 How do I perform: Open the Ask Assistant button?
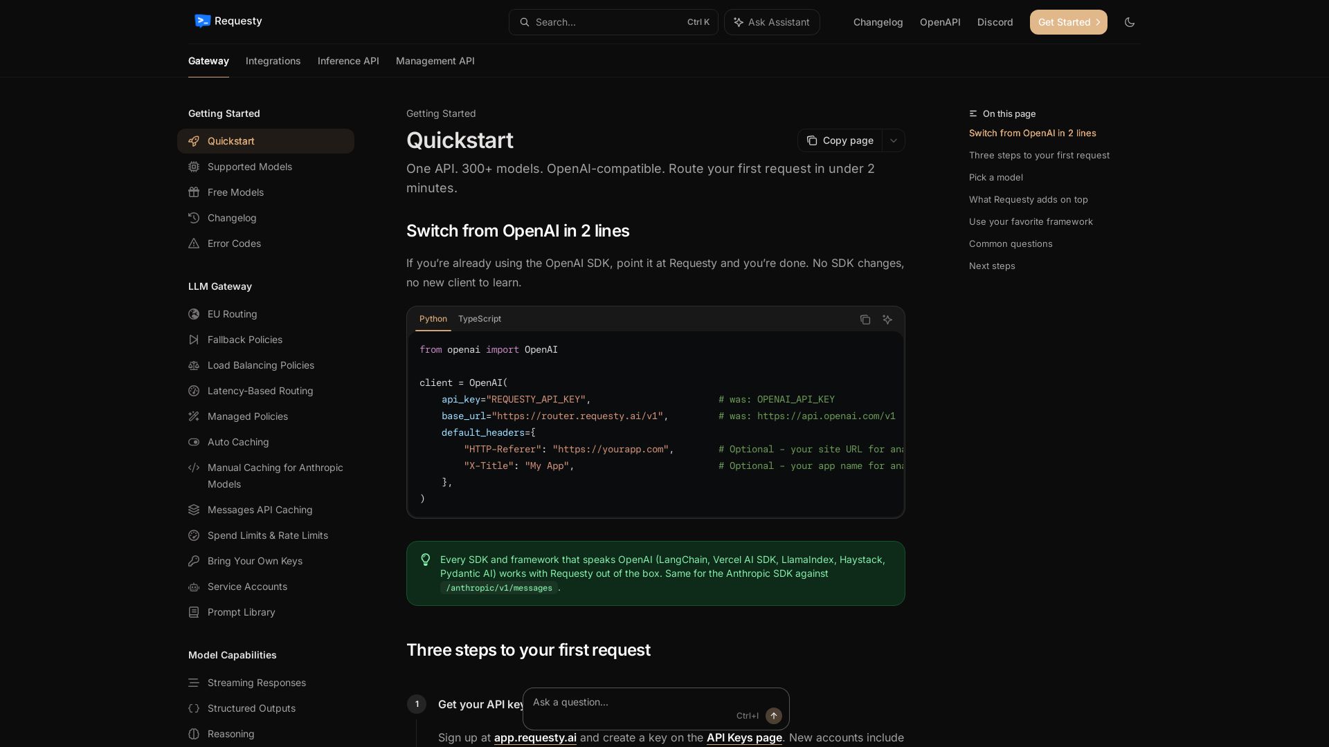click(x=772, y=22)
